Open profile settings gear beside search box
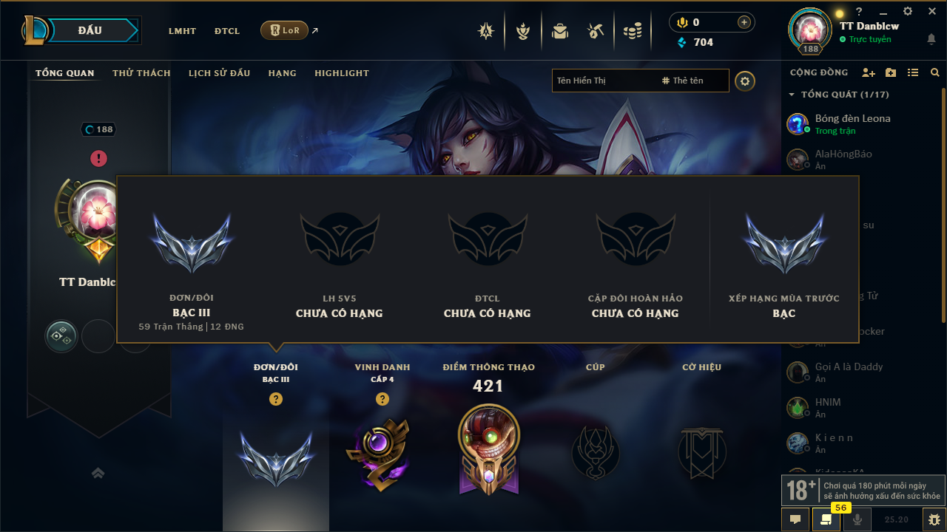 coord(745,81)
